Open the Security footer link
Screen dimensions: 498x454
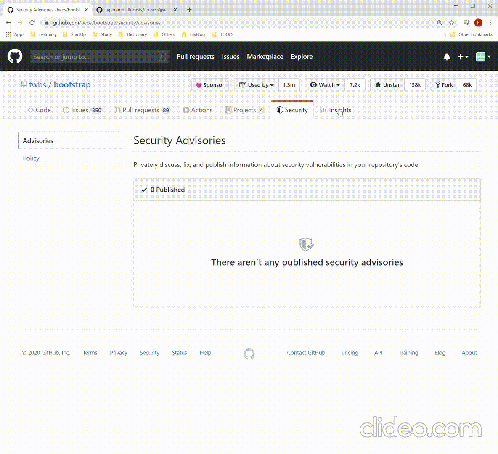click(x=150, y=353)
